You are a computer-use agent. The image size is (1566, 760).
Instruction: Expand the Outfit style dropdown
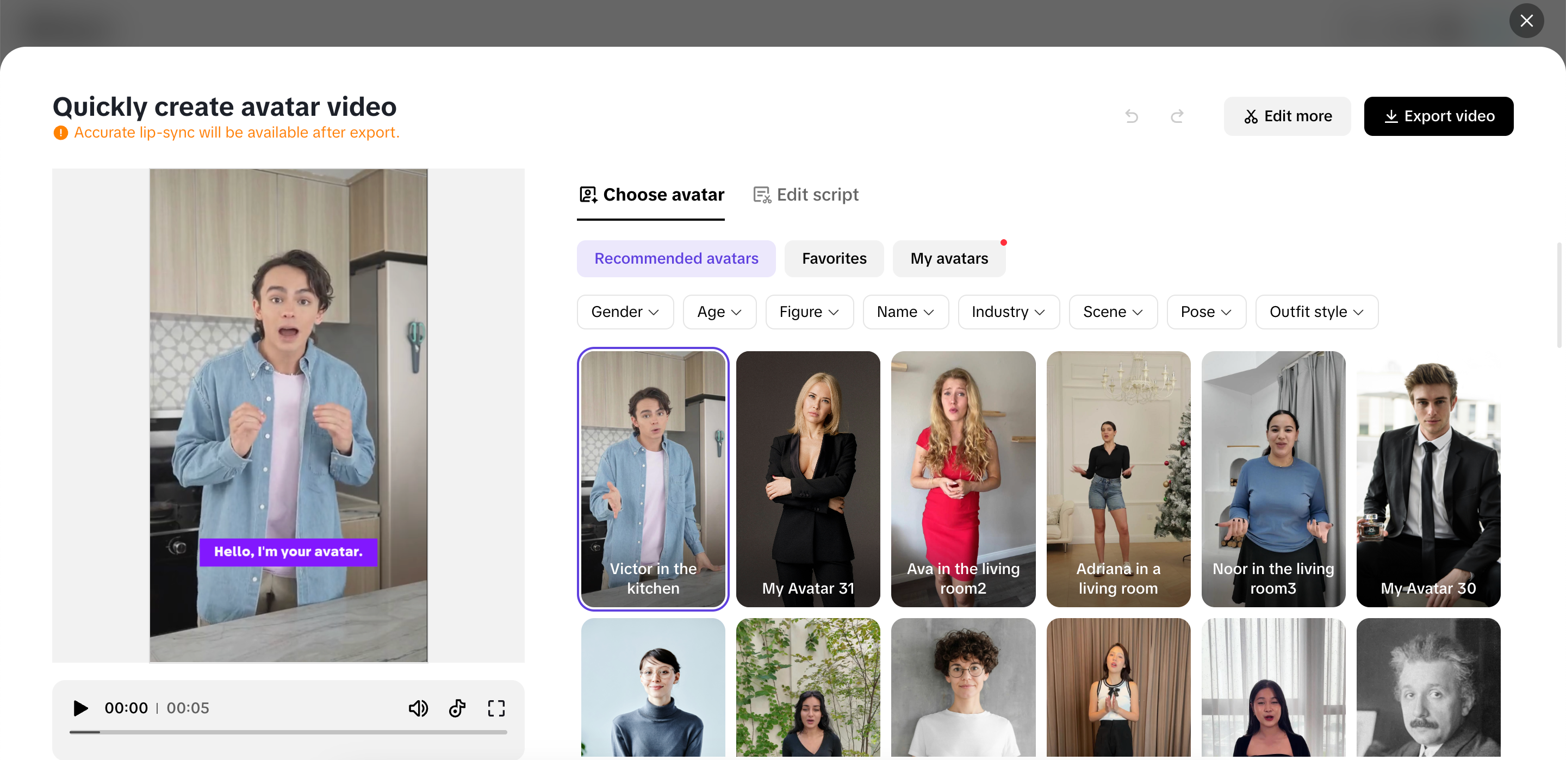coord(1316,312)
